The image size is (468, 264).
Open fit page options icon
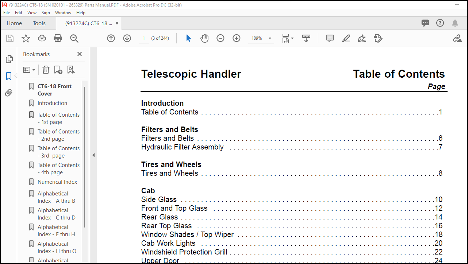[x=288, y=38]
